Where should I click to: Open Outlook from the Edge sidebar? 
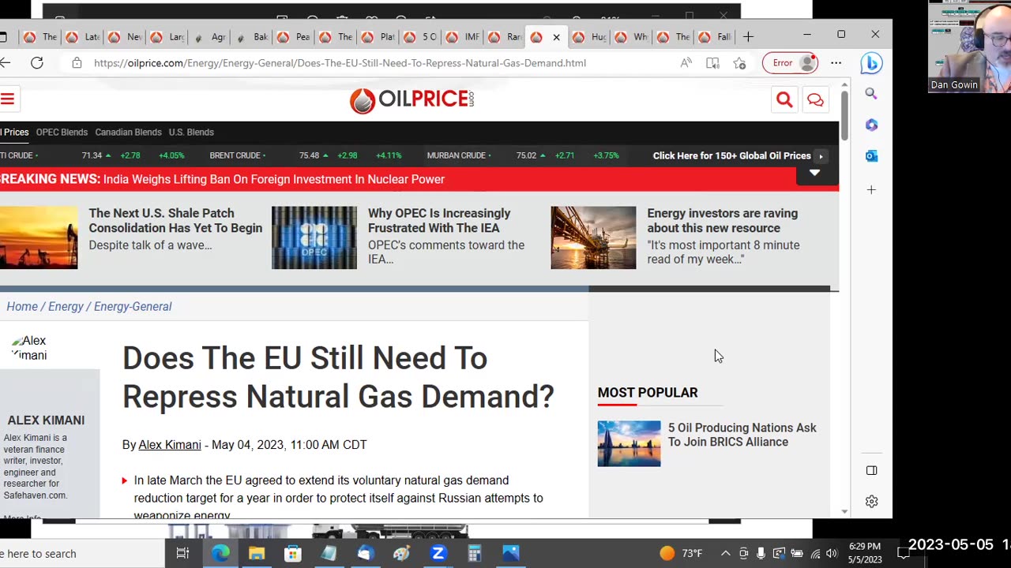(x=871, y=156)
